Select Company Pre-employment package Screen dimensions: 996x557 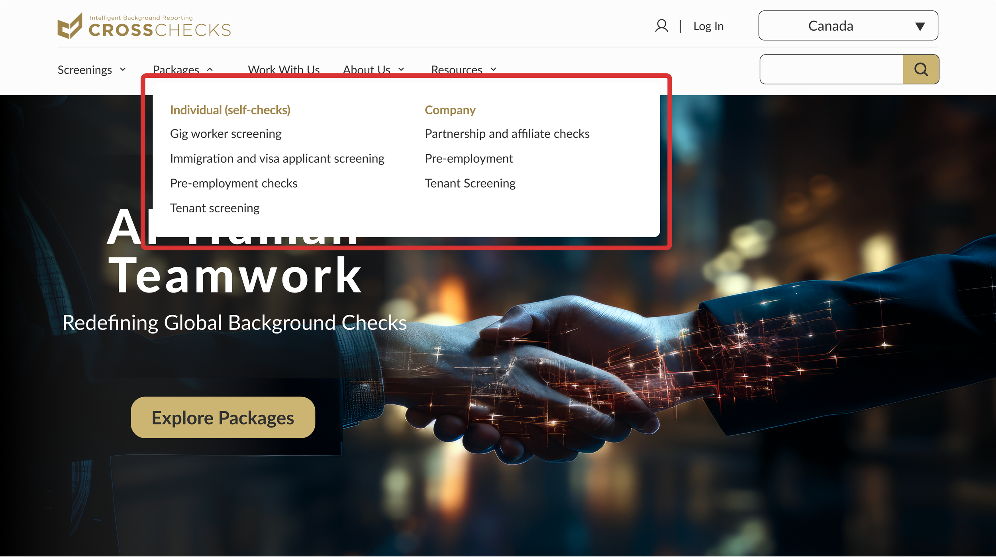(x=469, y=159)
